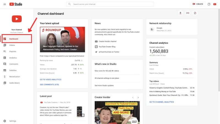Screen dimensions: 220x124
Task: Click the YouTube Studio logo
Action: point(16,4)
